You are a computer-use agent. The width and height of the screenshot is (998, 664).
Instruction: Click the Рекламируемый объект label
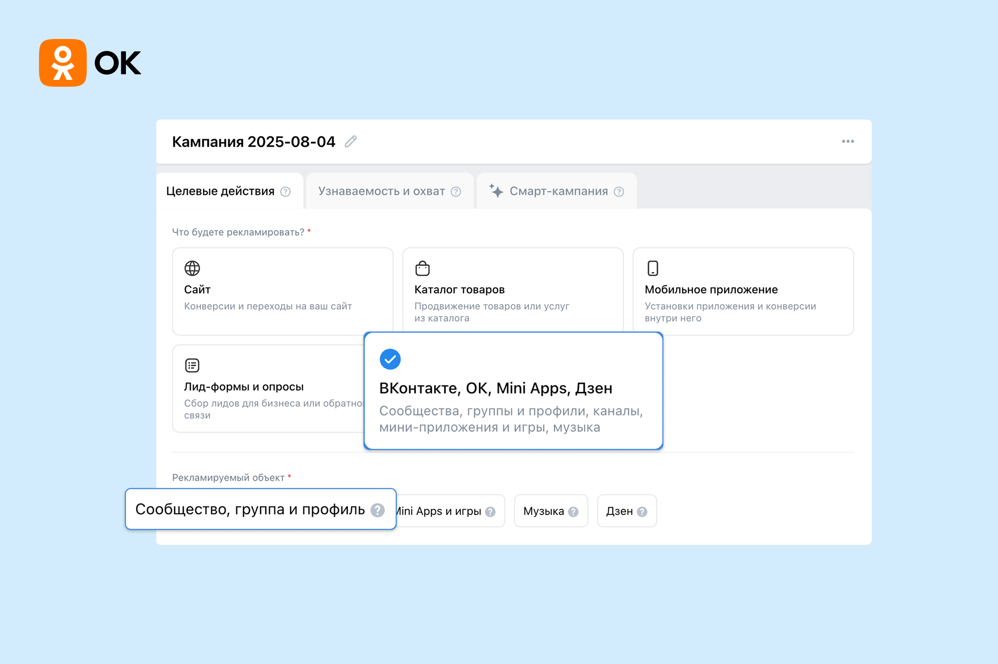(x=228, y=478)
